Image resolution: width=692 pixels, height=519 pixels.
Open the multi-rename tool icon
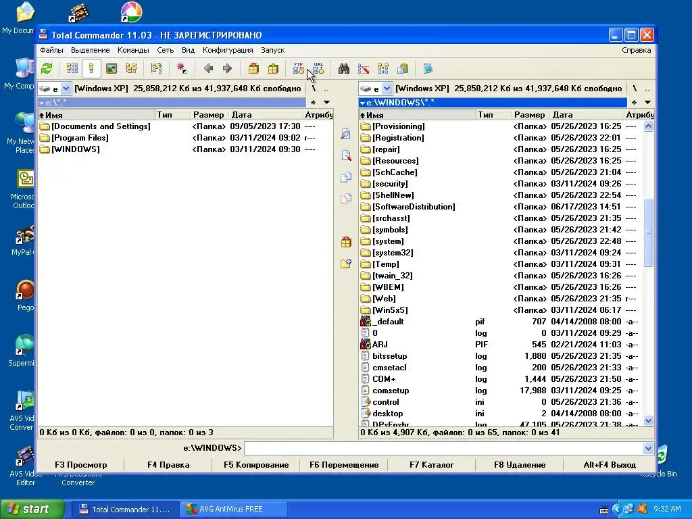click(x=364, y=68)
